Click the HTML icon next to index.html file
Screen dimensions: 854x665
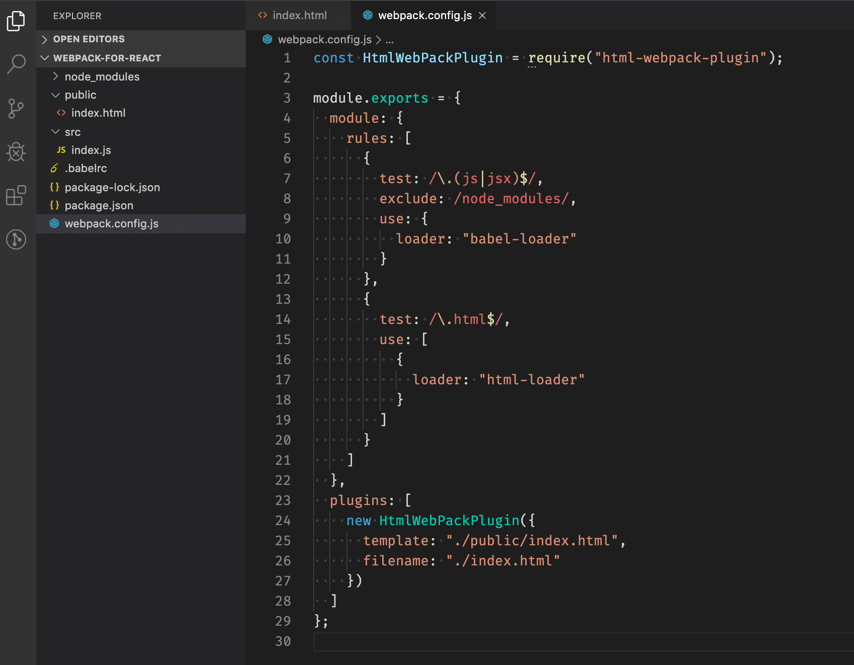(60, 113)
